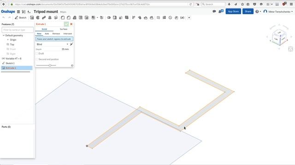Click the Depth value field
The image size is (295, 165).
click(65, 49)
